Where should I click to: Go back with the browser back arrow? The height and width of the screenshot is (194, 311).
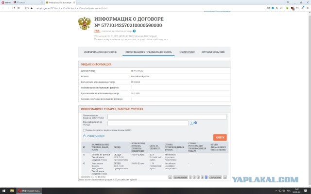tap(3, 8)
